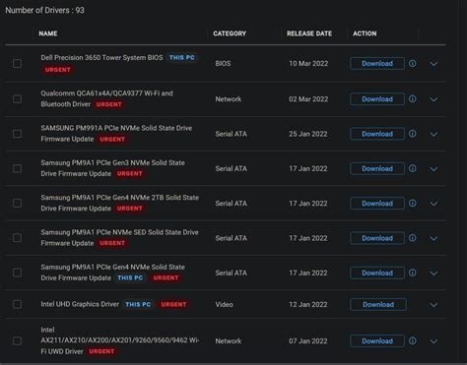Sort by NAME column header
Screen dimensions: 467x365
click(x=48, y=33)
